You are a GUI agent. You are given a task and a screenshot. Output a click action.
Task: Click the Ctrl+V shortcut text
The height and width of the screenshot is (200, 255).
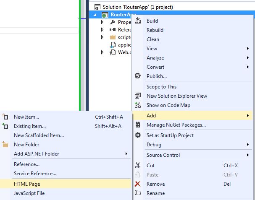point(231,175)
